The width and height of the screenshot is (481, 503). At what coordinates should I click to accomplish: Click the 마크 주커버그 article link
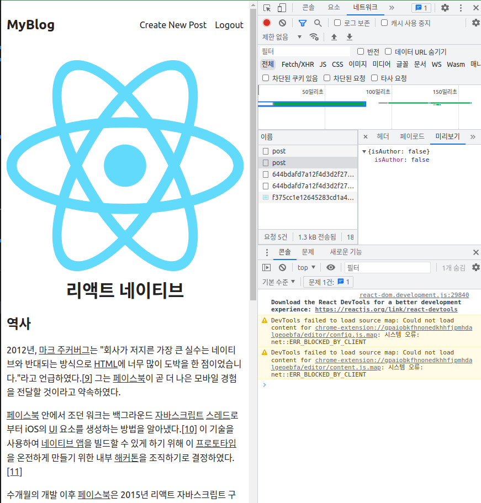(64, 350)
